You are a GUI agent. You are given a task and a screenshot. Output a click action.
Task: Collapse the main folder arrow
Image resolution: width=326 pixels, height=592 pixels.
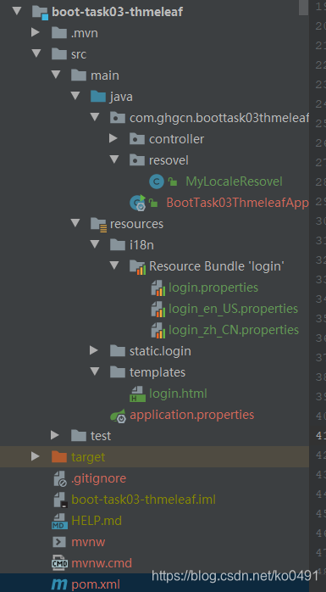point(56,75)
